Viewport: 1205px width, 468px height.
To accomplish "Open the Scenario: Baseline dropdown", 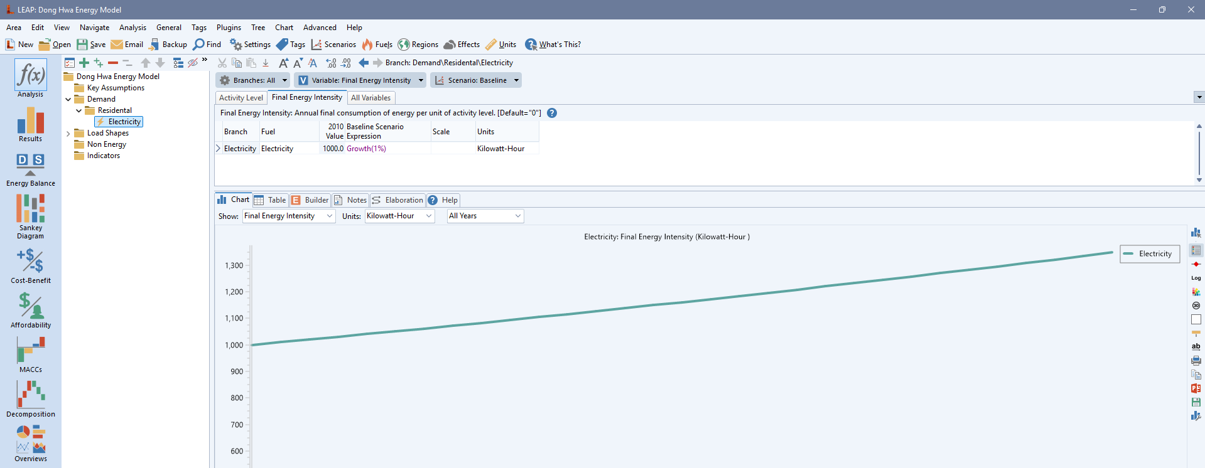I will (x=476, y=80).
